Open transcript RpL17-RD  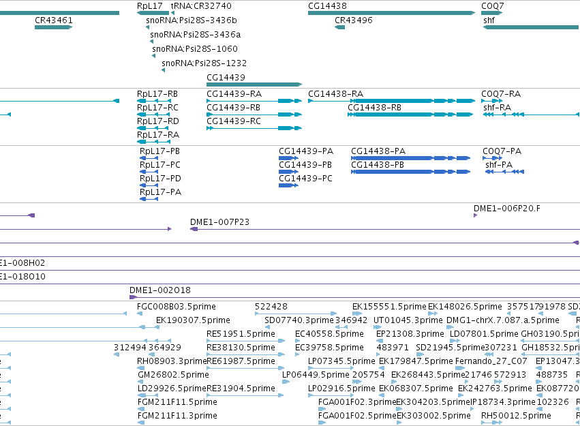pos(158,121)
